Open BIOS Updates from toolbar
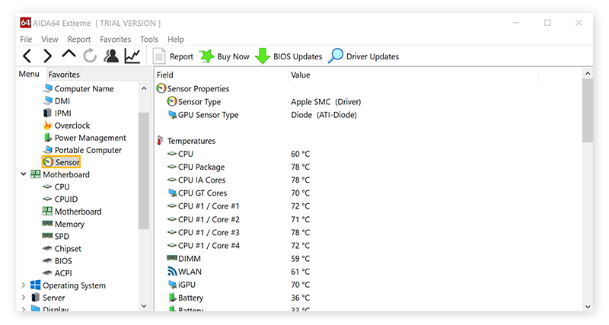Screen dimensions: 609x325 (289, 56)
